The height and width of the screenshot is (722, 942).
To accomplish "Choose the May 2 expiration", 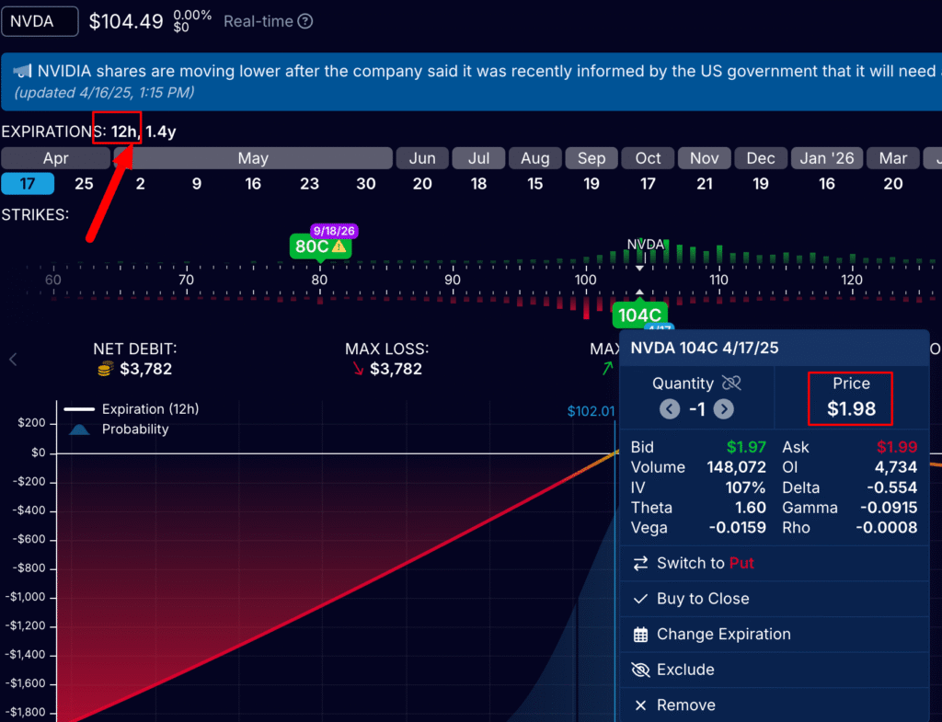I will pos(140,183).
